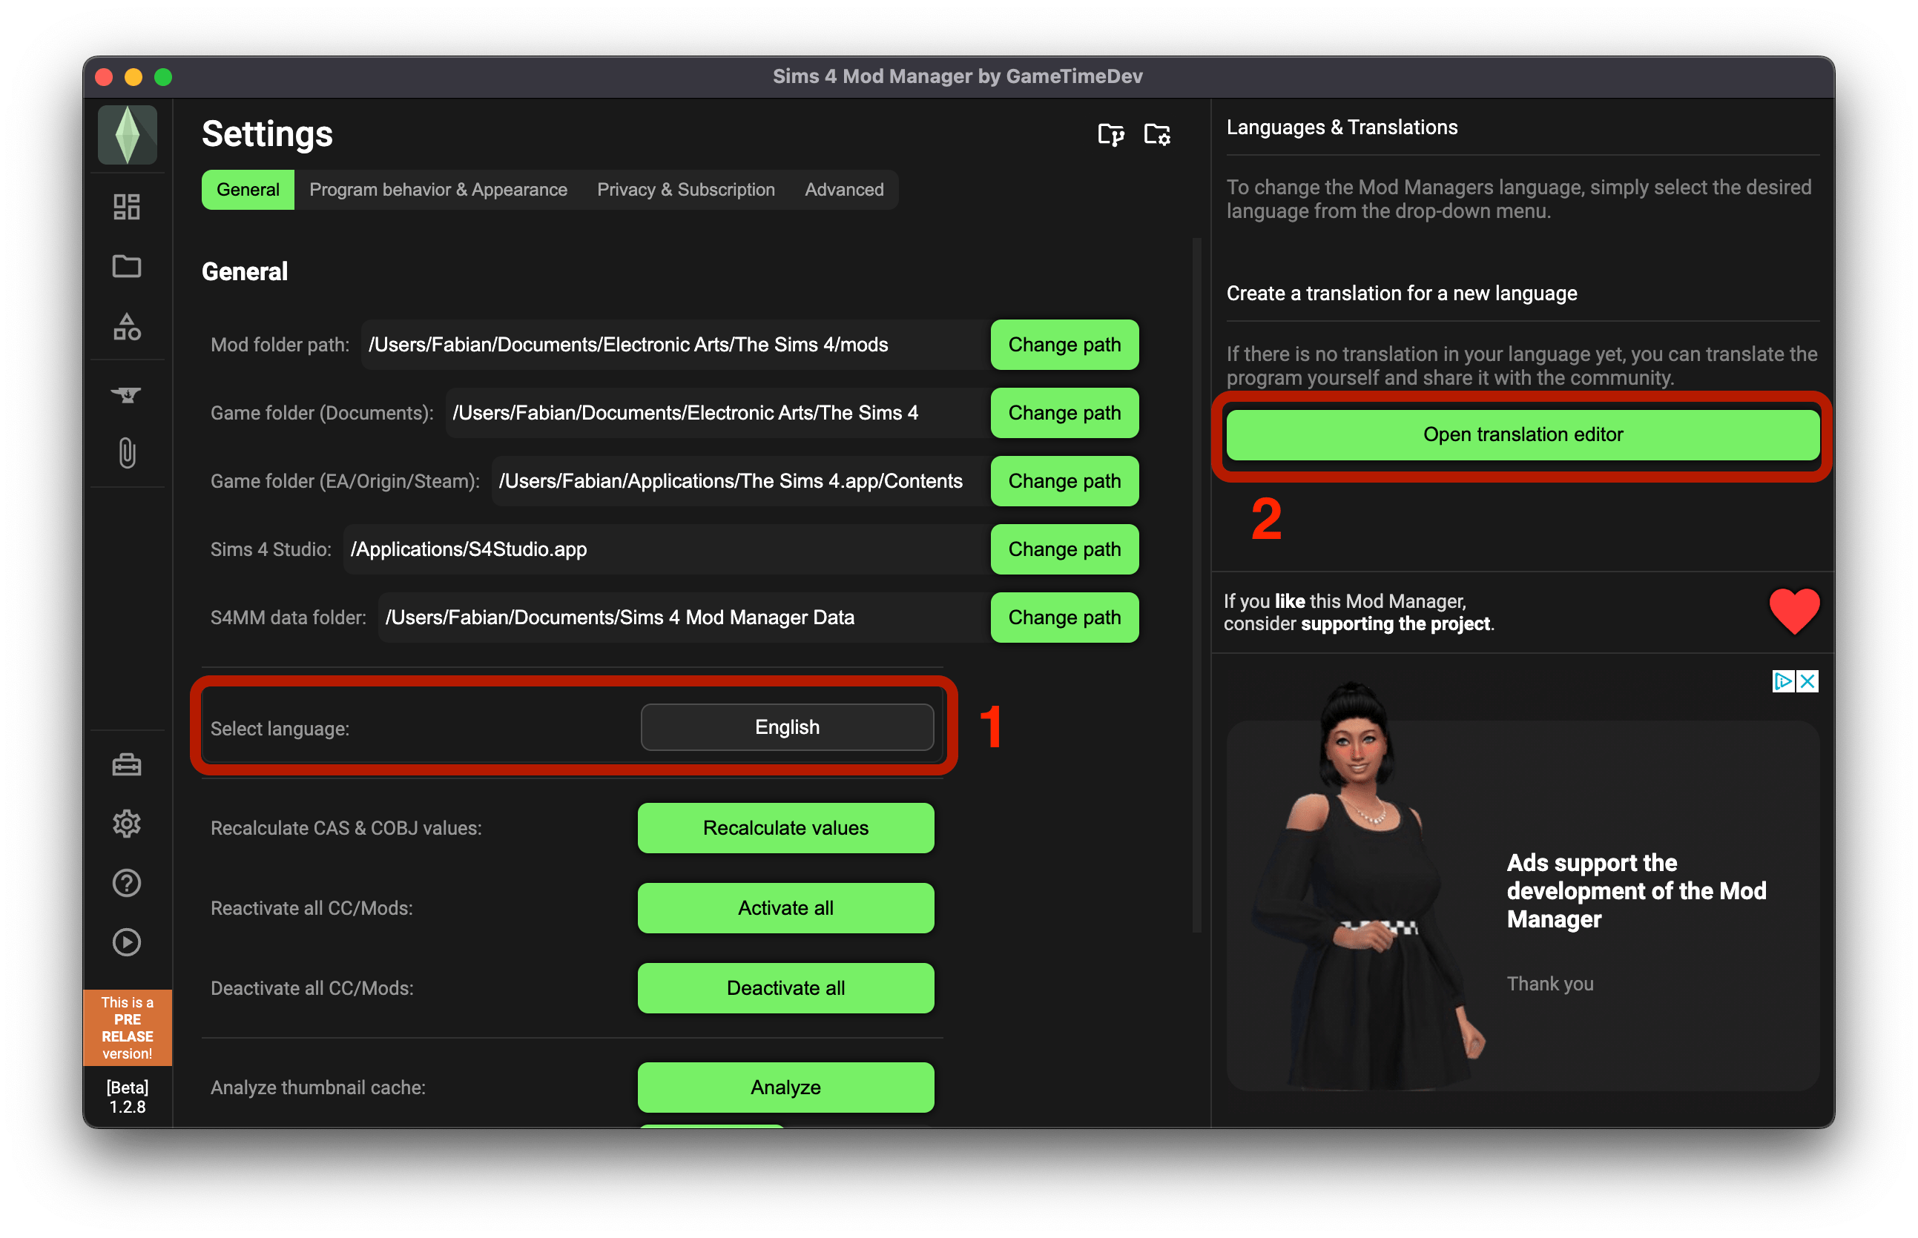Click the PRE RELASE version badge
The image size is (1918, 1238).
[127, 1027]
